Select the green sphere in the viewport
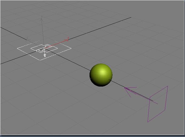 [101, 75]
